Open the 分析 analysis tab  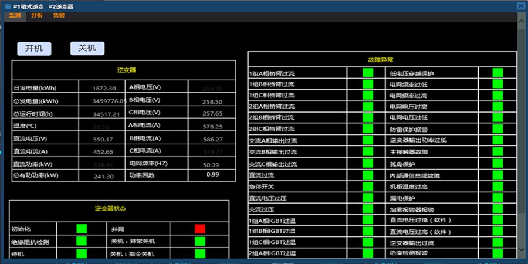(x=37, y=15)
